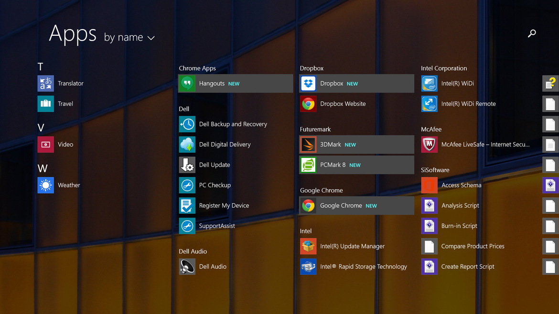Viewport: 559px width, 314px height.
Task: Select the Futuremark group header
Action: tap(315, 129)
